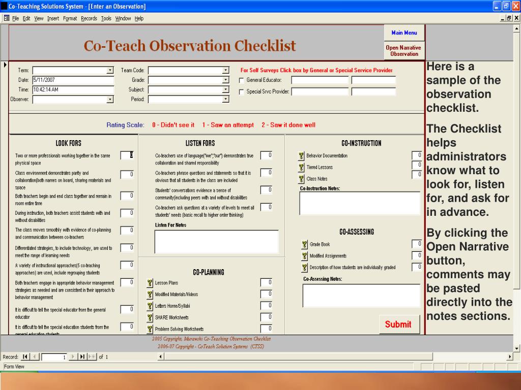
Task: Click the record number box
Action: point(54,357)
